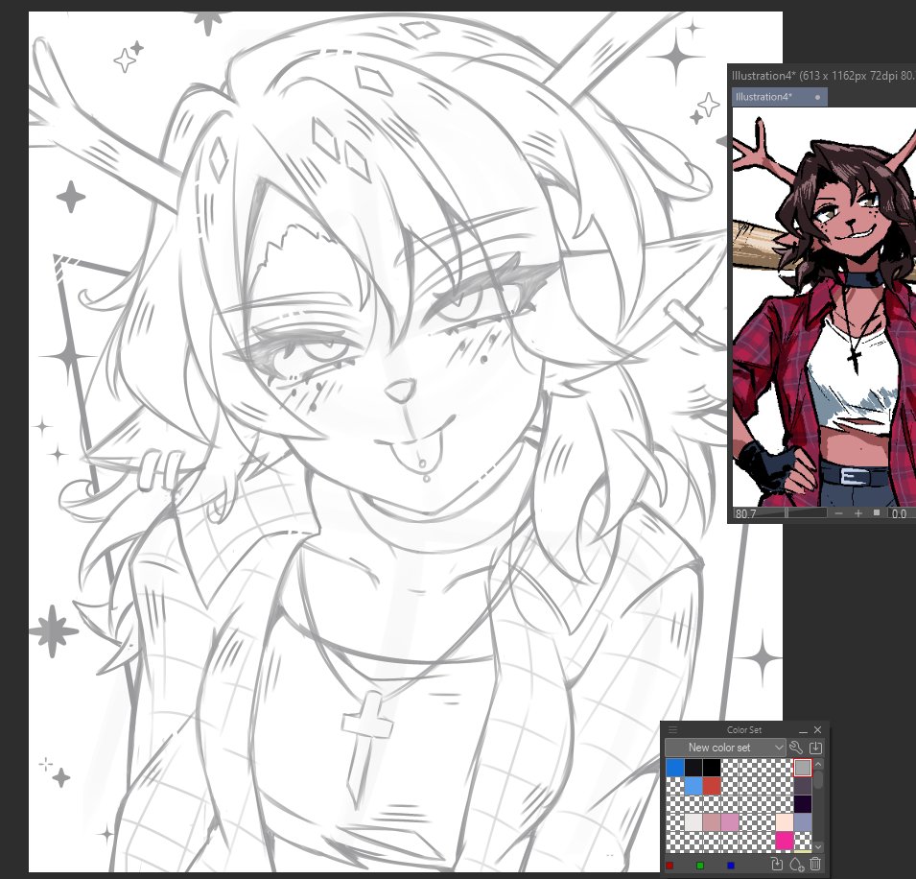Click the small blue square indicator

[730, 866]
